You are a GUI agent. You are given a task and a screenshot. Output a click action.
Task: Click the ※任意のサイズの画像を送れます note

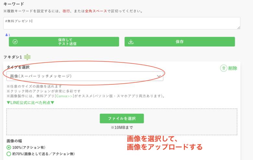click(34, 86)
